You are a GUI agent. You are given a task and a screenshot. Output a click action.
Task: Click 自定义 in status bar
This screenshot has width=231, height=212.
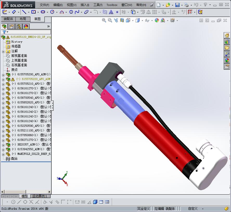193,208
